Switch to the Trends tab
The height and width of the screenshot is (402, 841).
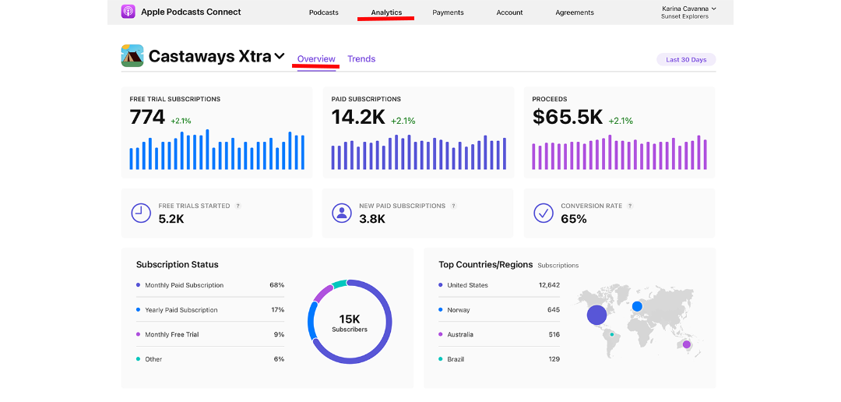tap(361, 59)
